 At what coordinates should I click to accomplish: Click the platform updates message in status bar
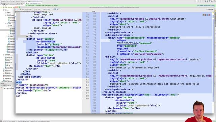pyautogui.click(x=26, y=121)
